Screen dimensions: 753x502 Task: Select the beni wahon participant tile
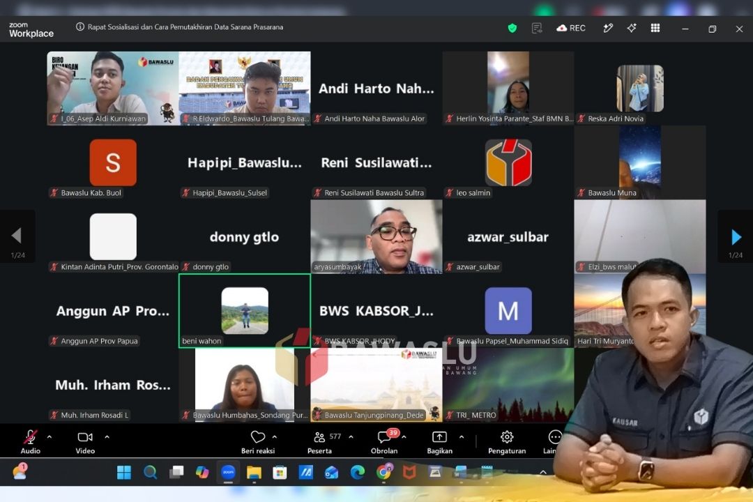pyautogui.click(x=245, y=311)
